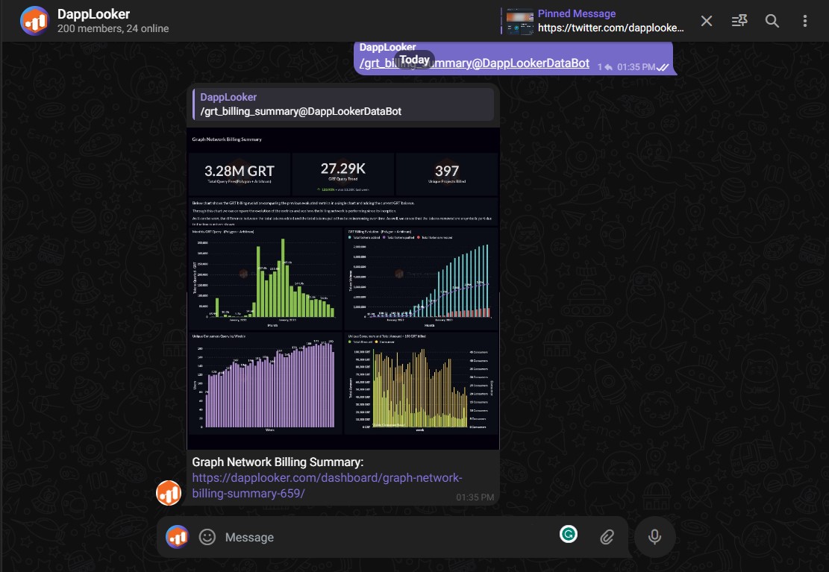Screen dimensions: 829x572
Task: Click the sender avatar beside the message
Action: click(x=169, y=493)
